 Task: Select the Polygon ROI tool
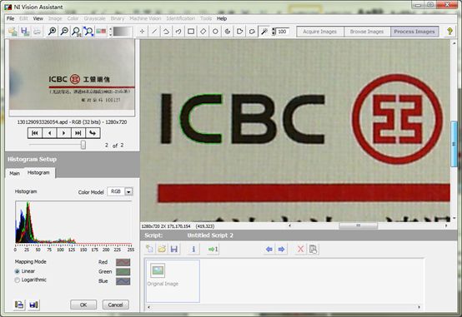point(239,31)
